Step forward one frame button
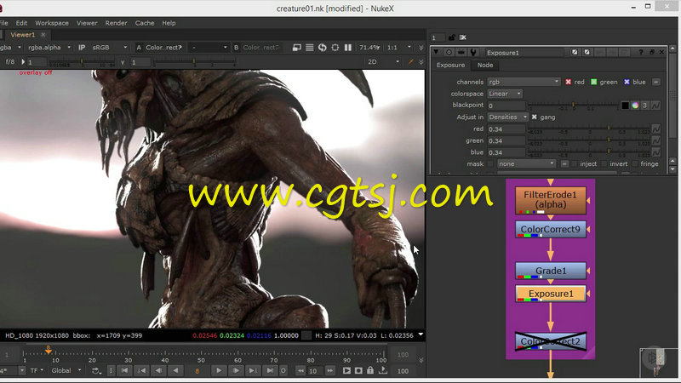Screen dimensions: 681x383 point(236,371)
